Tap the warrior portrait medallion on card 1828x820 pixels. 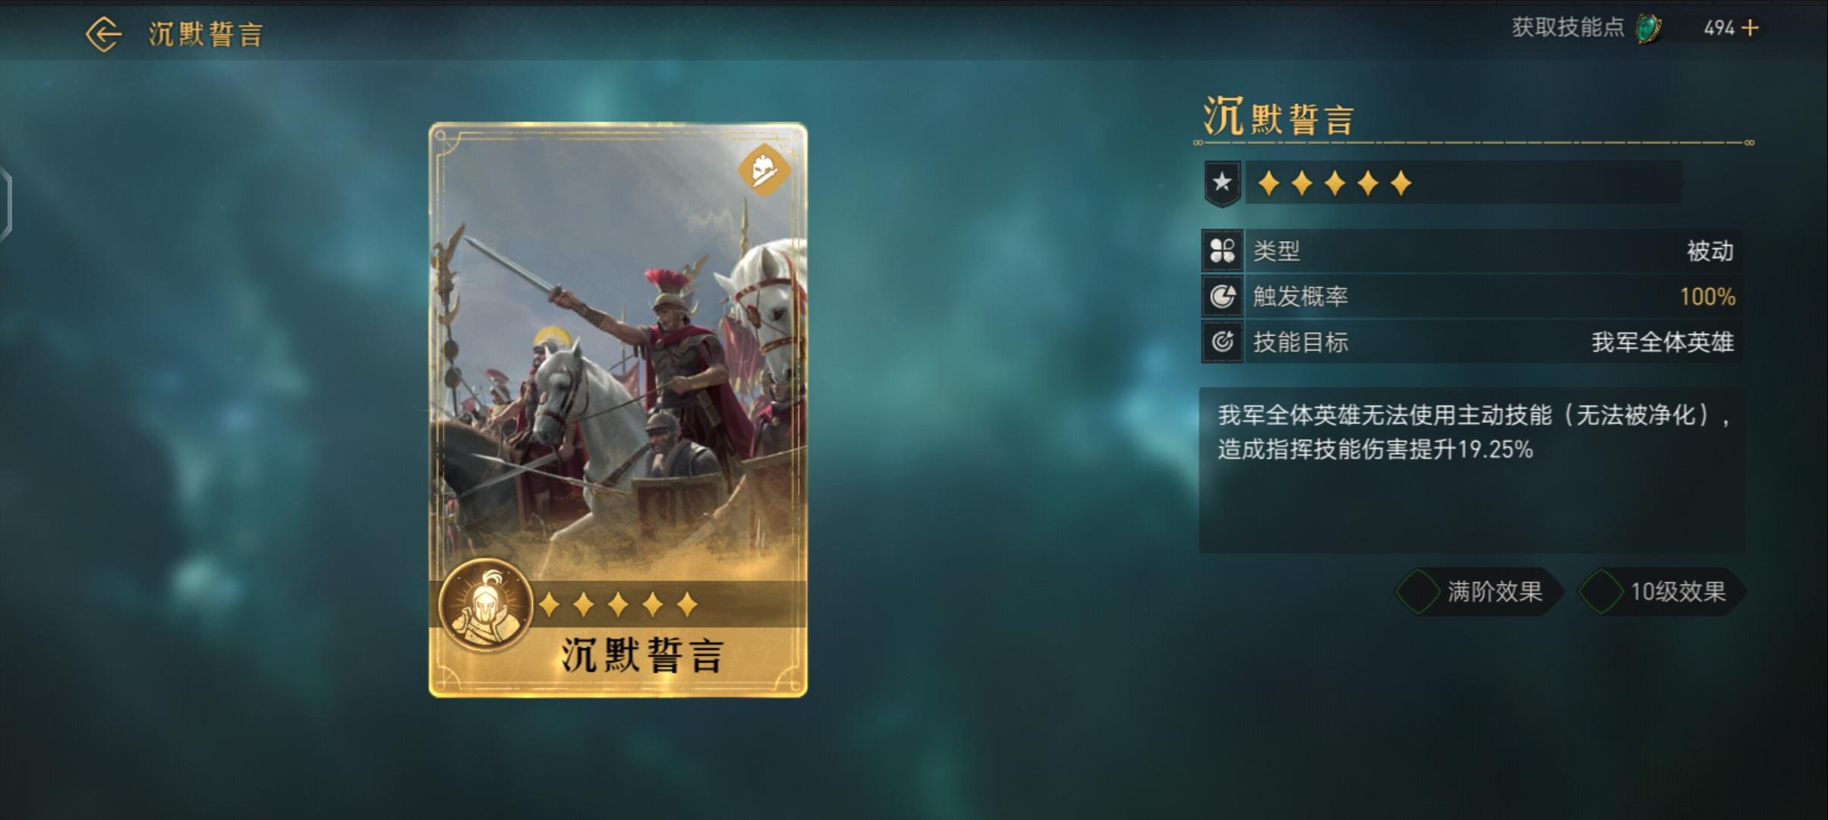tap(486, 605)
